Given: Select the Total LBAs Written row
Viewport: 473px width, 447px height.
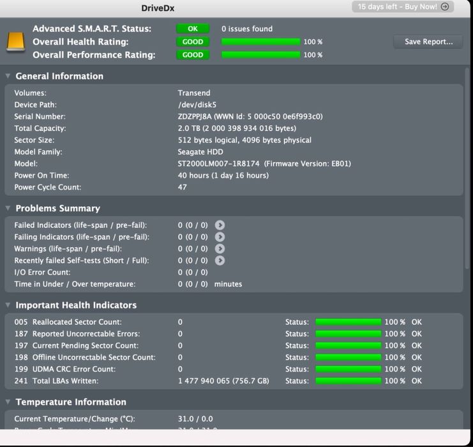Looking at the screenshot, I should coord(234,381).
